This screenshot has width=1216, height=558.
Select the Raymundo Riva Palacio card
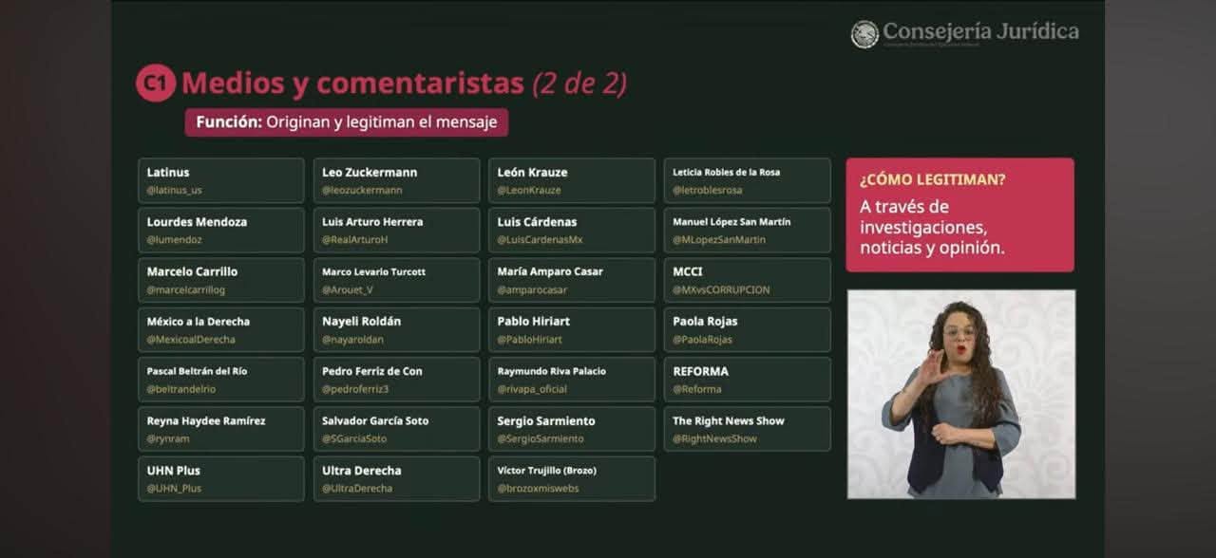pos(572,380)
